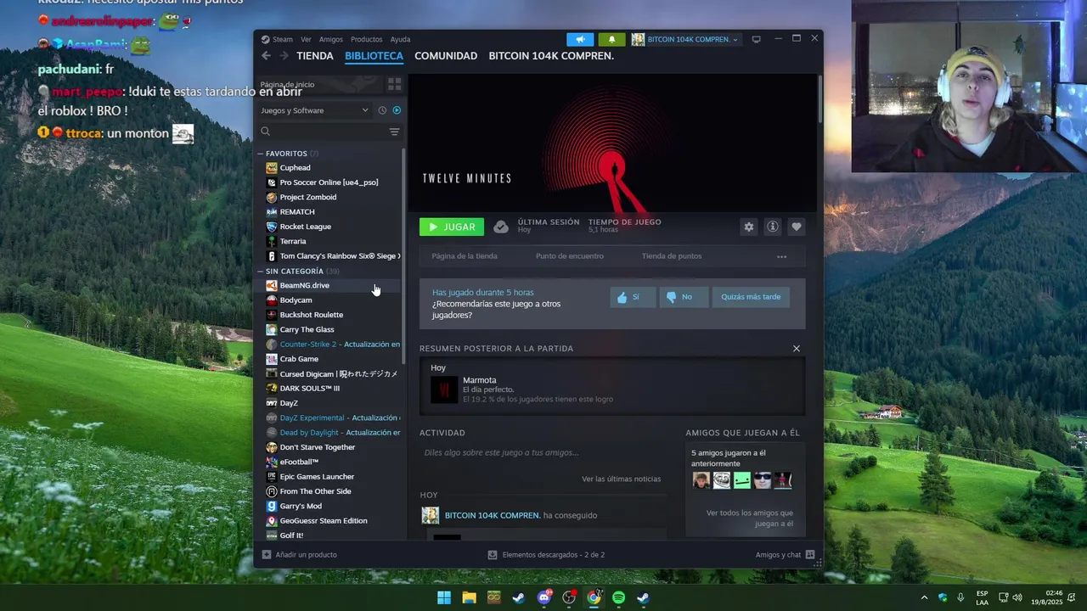Screen dimensions: 1087x611
Task: Click Ver las últimas noticias
Action: pyautogui.click(x=621, y=479)
